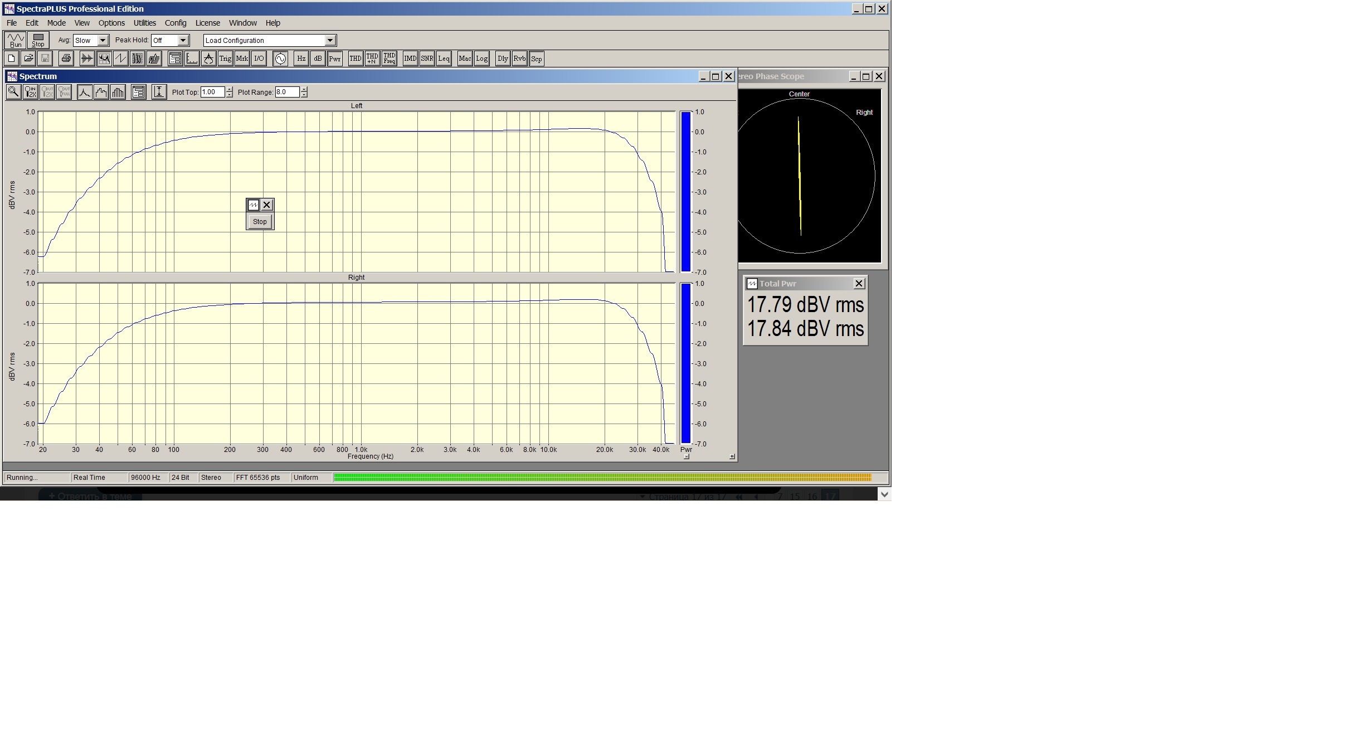1363x739 pixels.
Task: Select the bar graph plot style icon
Action: pos(118,92)
